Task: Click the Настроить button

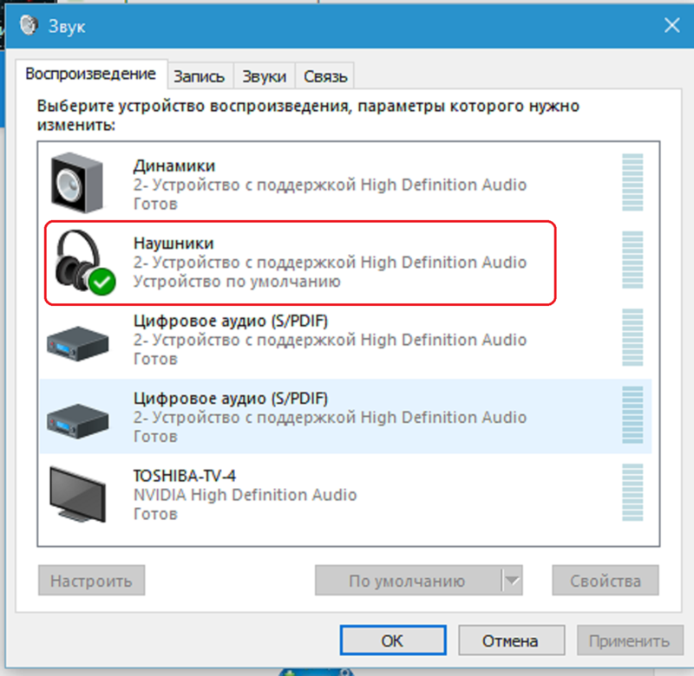Action: point(92,581)
